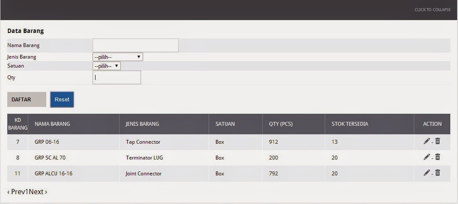Screen dimensions: 458x204
Task: Click the KD BARANG column header
Action: [x=18, y=124]
